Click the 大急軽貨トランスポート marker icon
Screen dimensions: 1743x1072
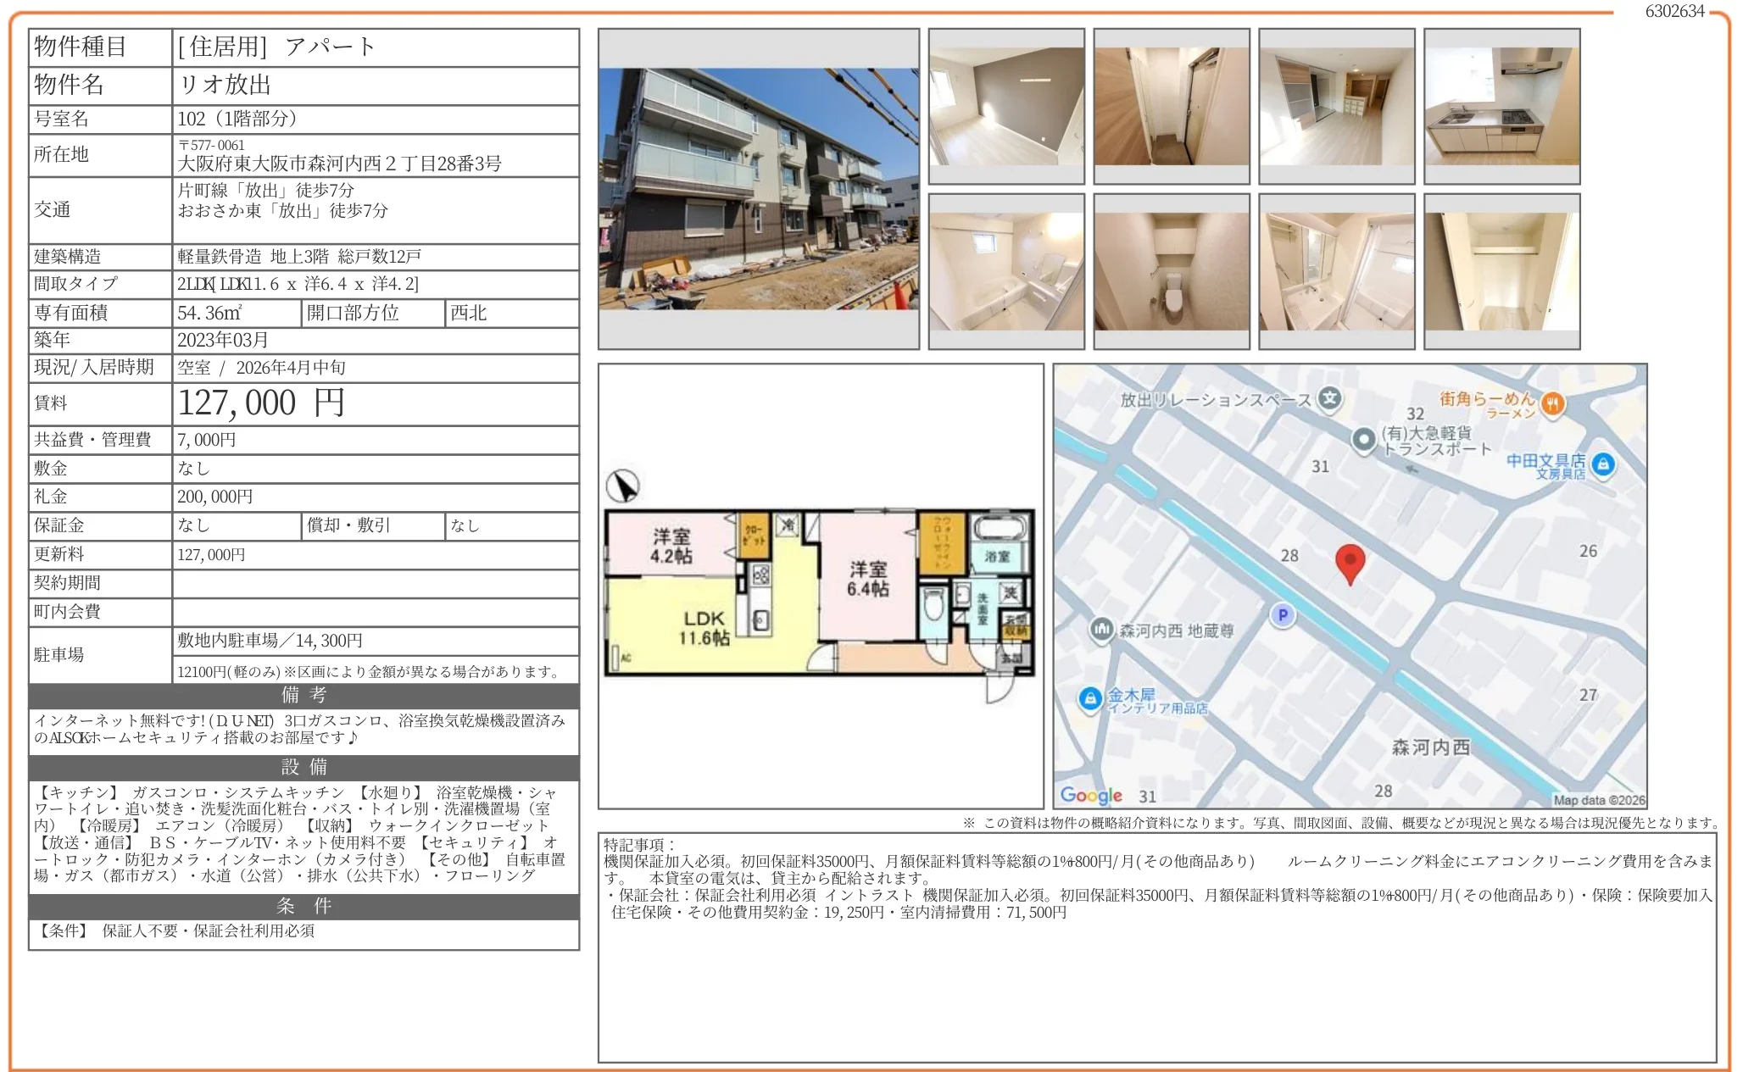(x=1363, y=439)
